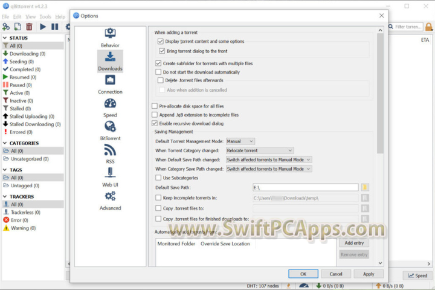435x290 pixels.
Task: Click the Speed button in main window
Action: (417, 275)
